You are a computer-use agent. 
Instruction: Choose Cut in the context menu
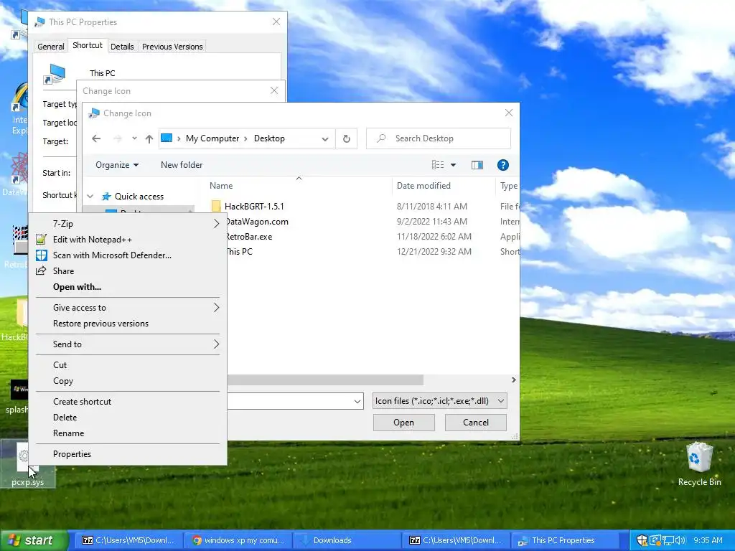pyautogui.click(x=128, y=365)
